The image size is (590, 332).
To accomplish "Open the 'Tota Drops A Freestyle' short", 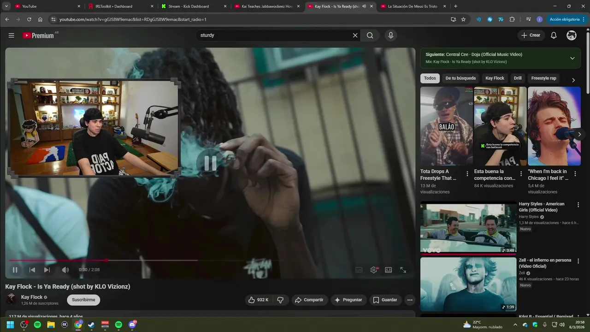I will point(447,126).
